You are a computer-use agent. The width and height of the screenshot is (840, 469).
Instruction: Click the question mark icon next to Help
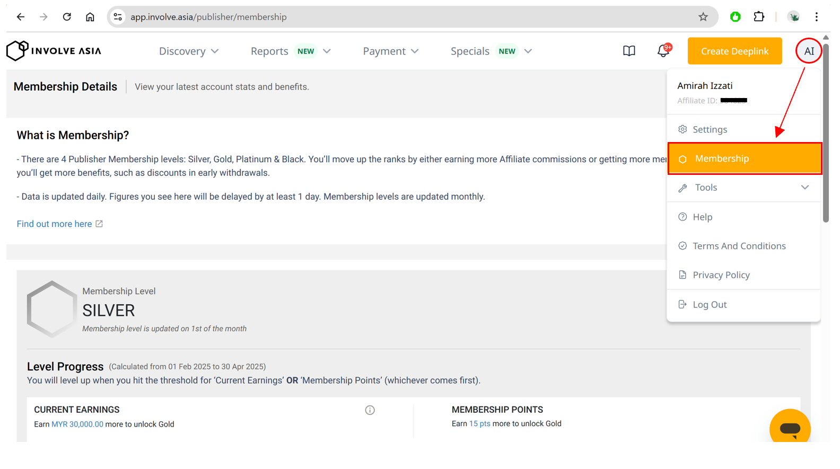click(682, 217)
